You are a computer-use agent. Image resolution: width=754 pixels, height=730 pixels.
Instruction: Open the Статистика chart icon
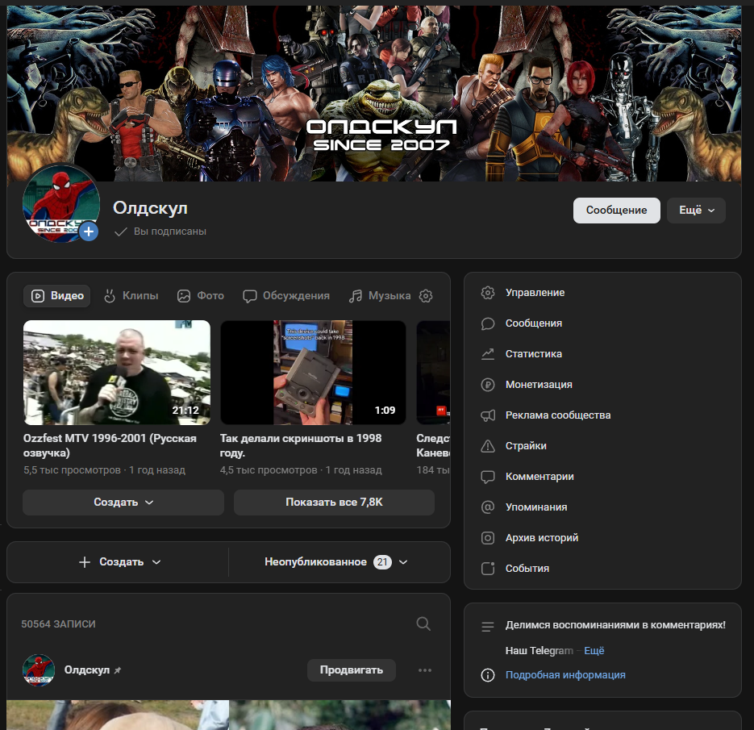[x=488, y=354]
